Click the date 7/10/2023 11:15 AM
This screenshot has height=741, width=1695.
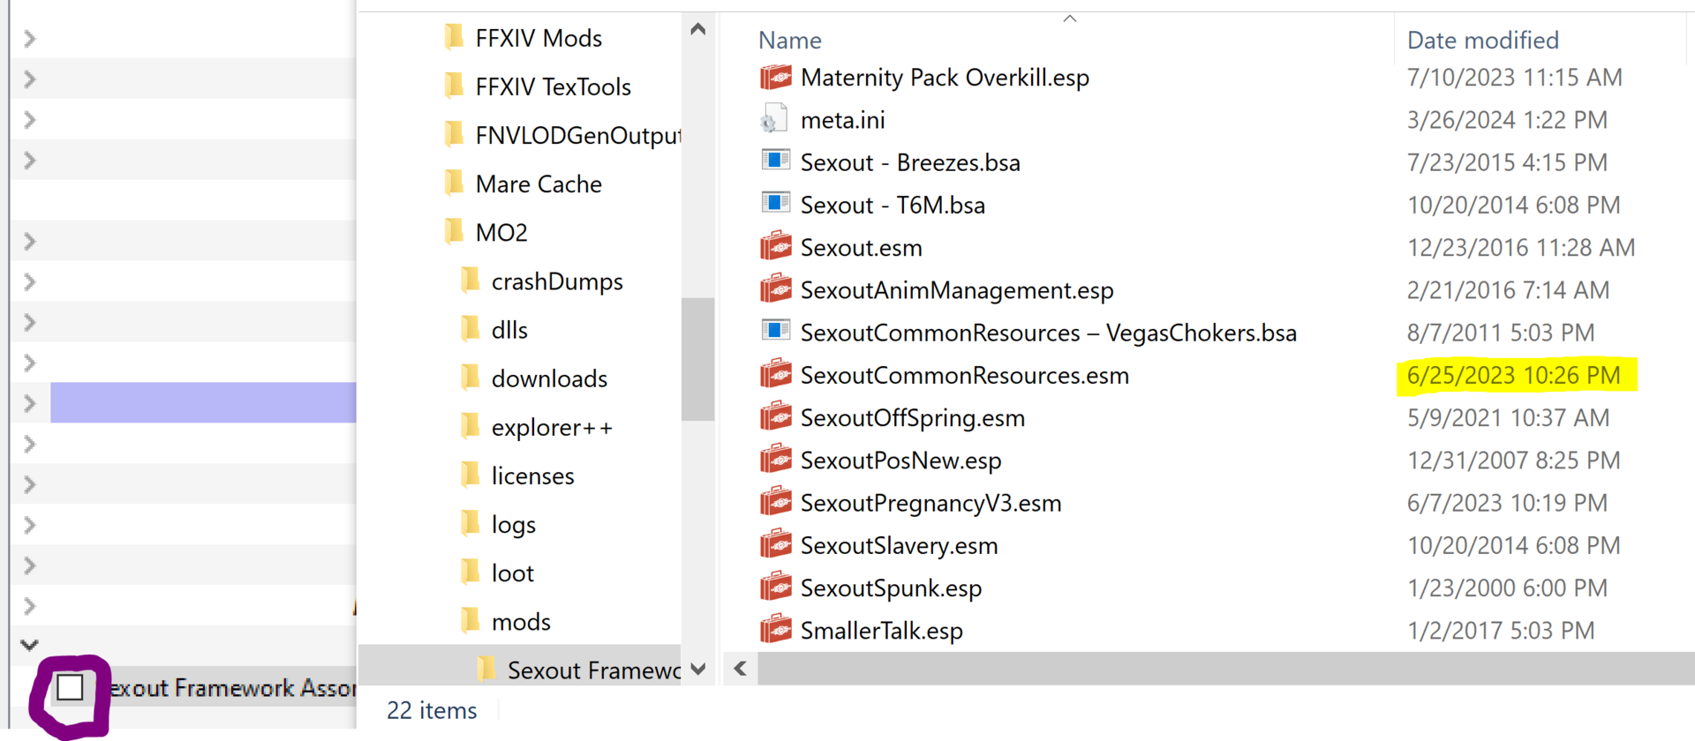coord(1515,78)
